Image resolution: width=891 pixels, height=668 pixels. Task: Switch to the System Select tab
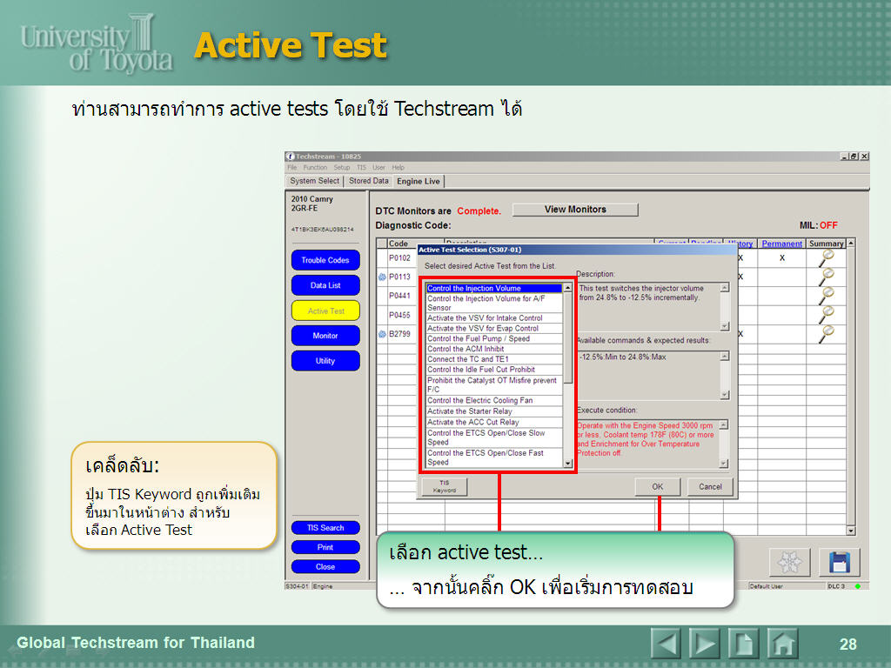pyautogui.click(x=314, y=181)
